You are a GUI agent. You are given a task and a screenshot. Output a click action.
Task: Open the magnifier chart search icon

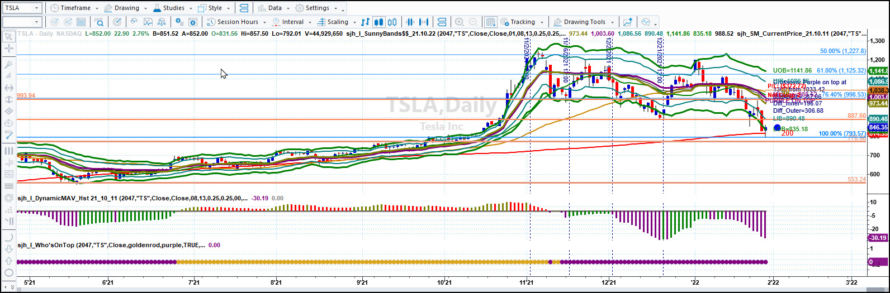pyautogui.click(x=98, y=22)
